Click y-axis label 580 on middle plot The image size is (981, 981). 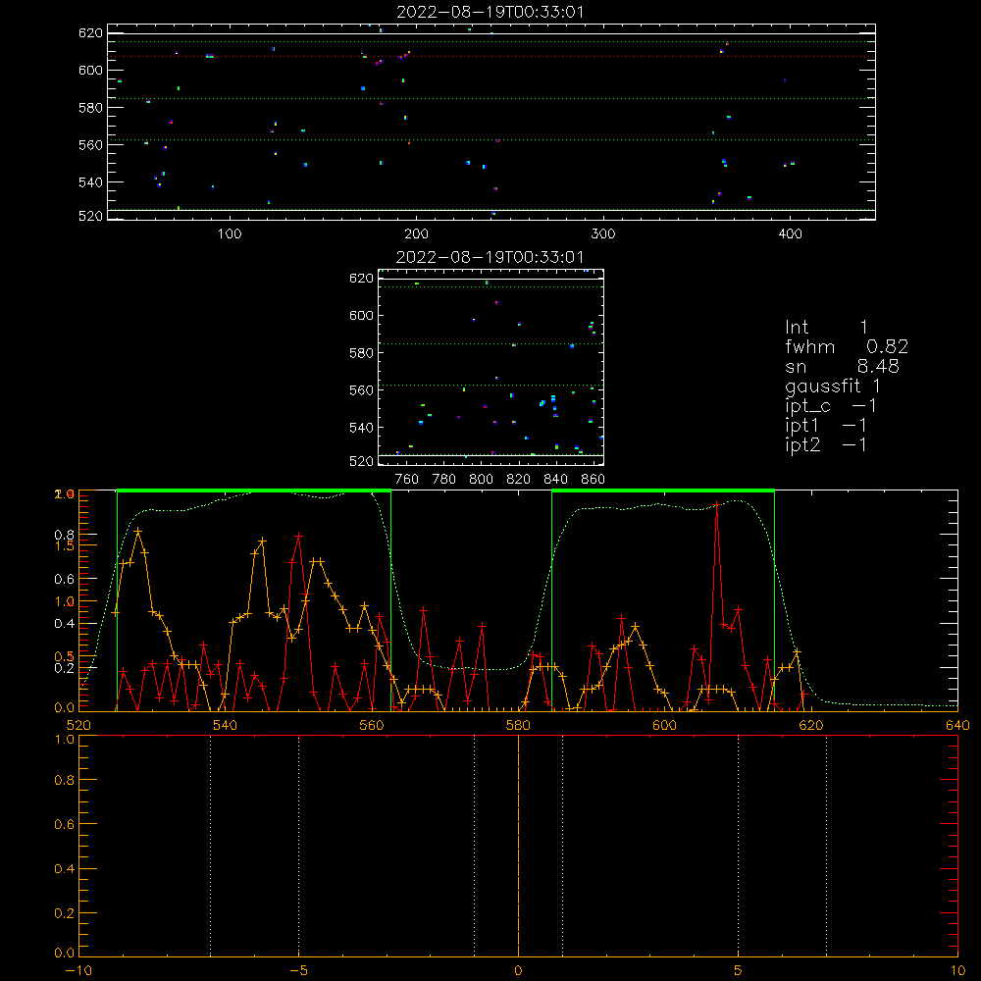(x=361, y=353)
